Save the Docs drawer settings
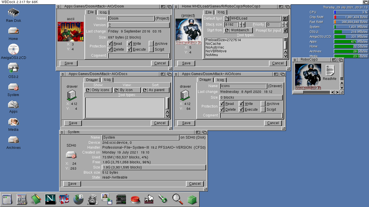369x207 pixels. coord(73,123)
